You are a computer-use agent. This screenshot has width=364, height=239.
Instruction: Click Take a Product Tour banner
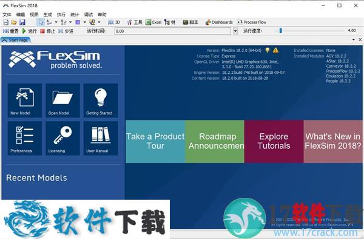click(155, 141)
